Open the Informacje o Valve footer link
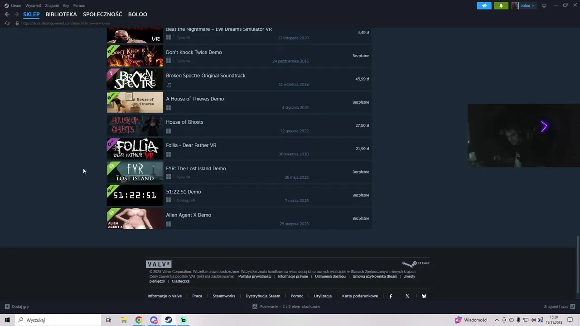 [x=164, y=296]
